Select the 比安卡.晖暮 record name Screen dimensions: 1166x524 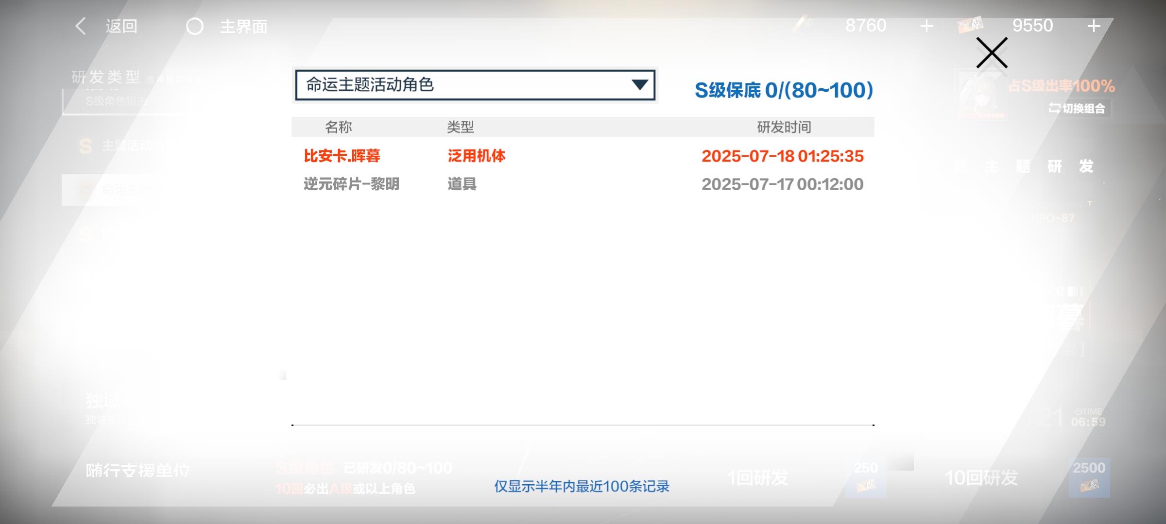click(342, 156)
